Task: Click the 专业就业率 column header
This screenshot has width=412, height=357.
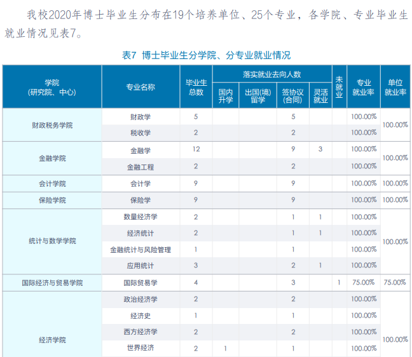Action: pos(364,87)
